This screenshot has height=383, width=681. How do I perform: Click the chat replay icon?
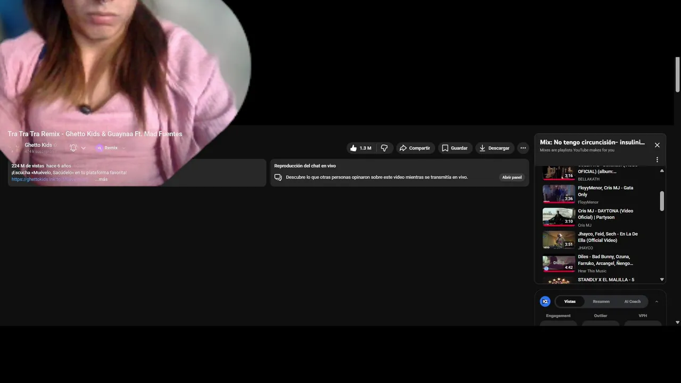pyautogui.click(x=278, y=177)
